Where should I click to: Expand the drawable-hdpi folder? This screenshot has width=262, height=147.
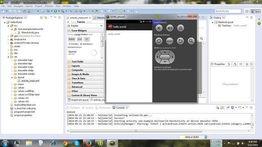click(12, 60)
